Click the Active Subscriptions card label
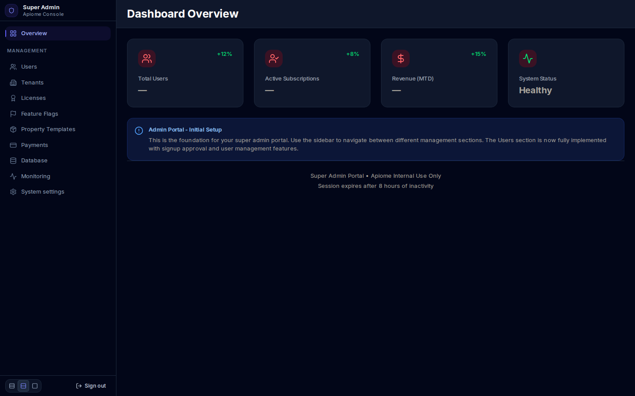Viewport: 635px width, 396px height. 292,79
